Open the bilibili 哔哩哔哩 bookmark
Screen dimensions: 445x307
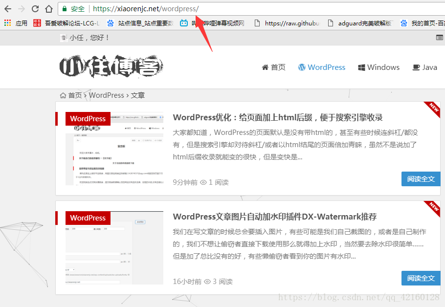pyautogui.click(x=212, y=23)
